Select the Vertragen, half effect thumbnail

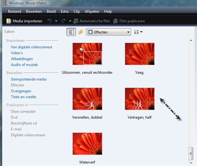pos(139,98)
